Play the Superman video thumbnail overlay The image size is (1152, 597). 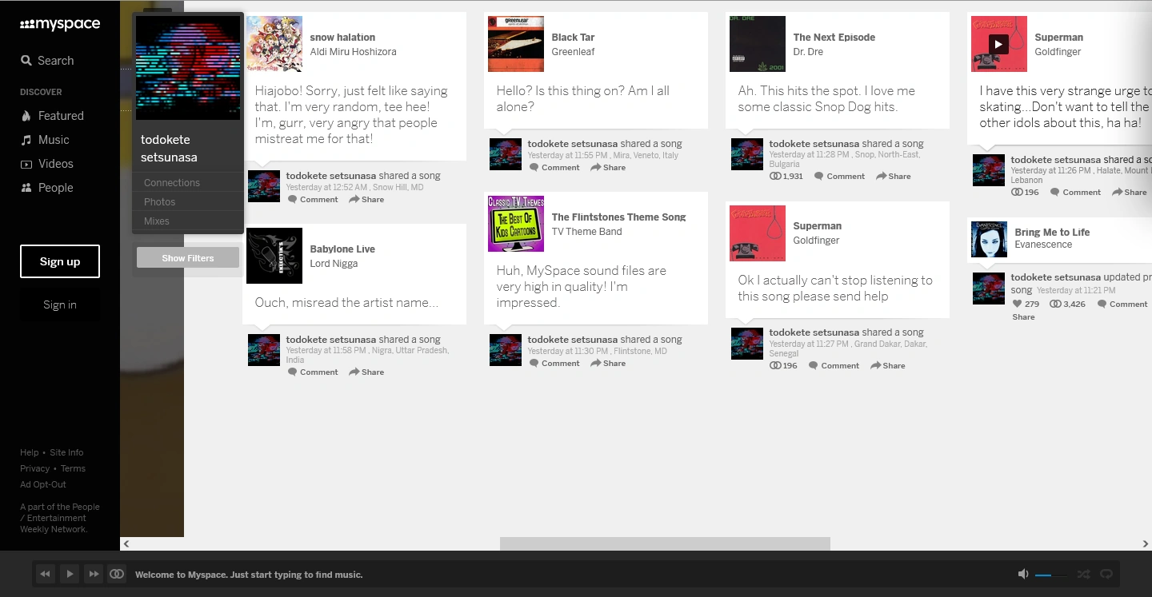pyautogui.click(x=998, y=44)
